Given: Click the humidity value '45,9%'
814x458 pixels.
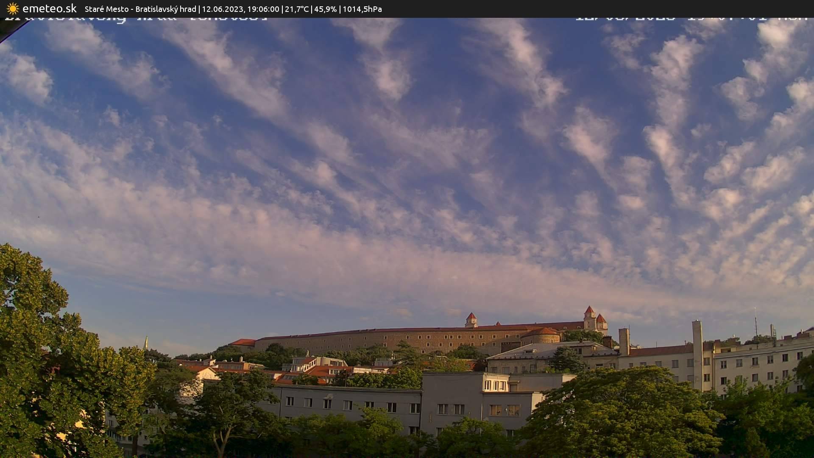Looking at the screenshot, I should tap(325, 9).
